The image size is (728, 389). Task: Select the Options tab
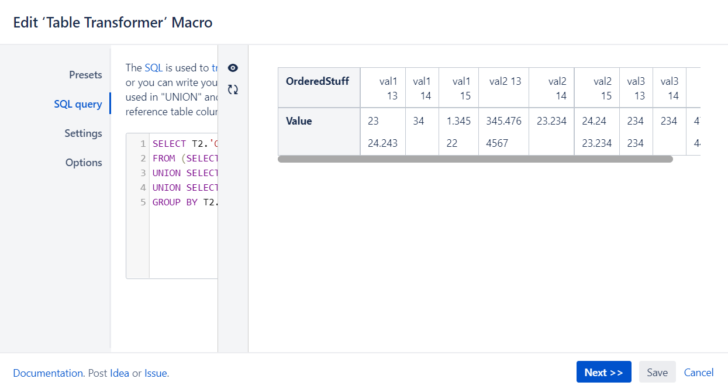(x=84, y=163)
